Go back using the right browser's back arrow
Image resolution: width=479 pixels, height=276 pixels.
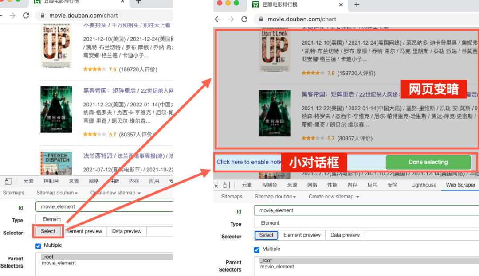[x=217, y=19]
